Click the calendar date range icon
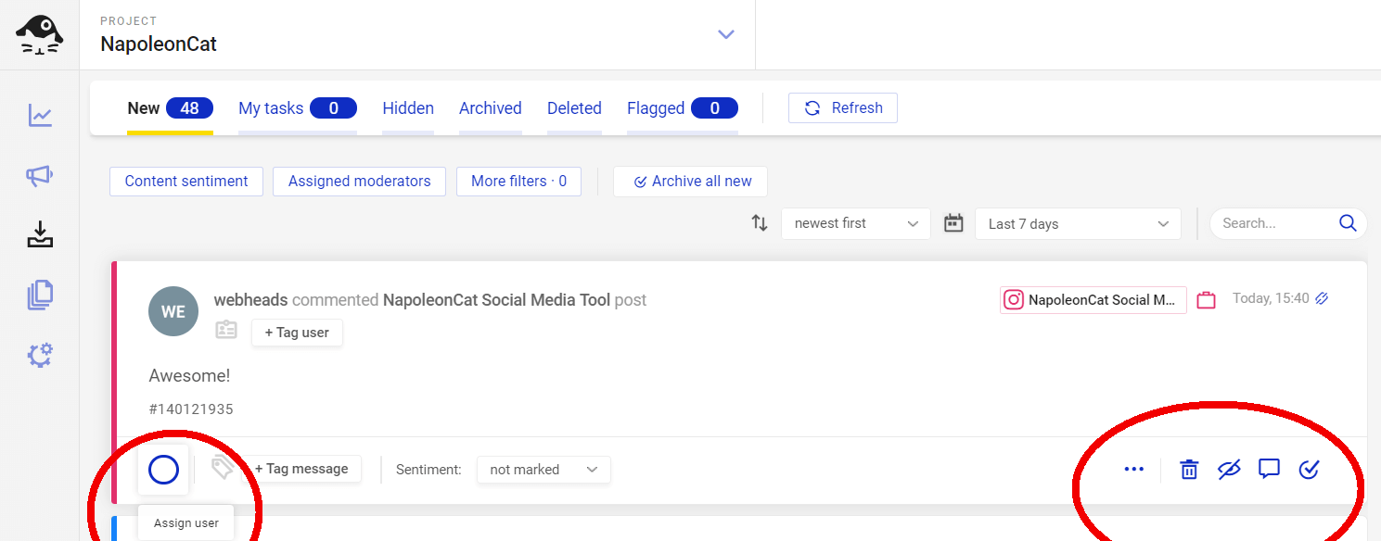The image size is (1381, 541). pyautogui.click(x=953, y=223)
